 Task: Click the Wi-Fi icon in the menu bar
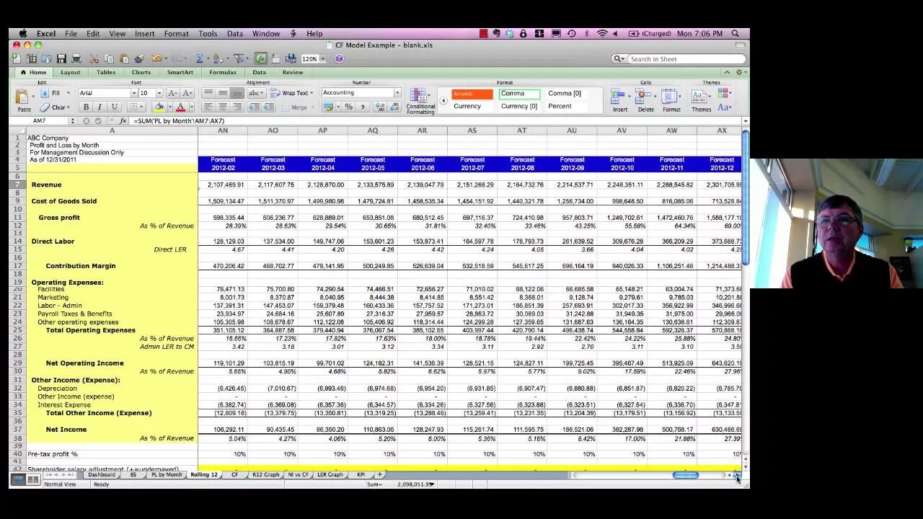(602, 34)
